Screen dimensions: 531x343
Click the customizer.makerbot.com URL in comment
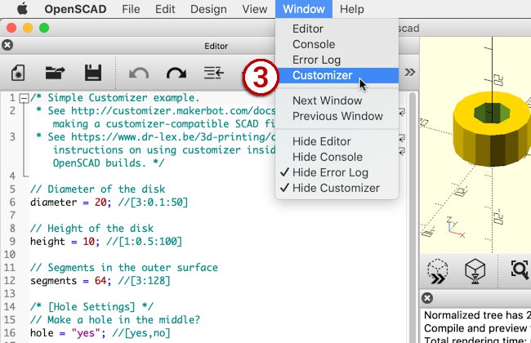click(x=173, y=111)
